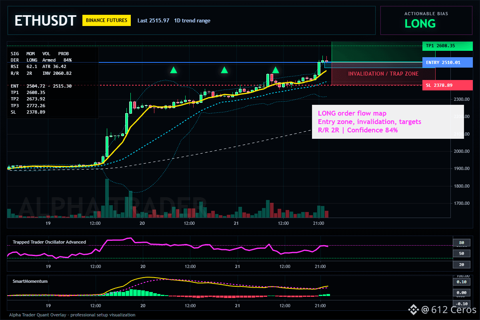
Task: Click 'R/R 2R | Confidence 84%' annotation line
Action: pyautogui.click(x=358, y=130)
